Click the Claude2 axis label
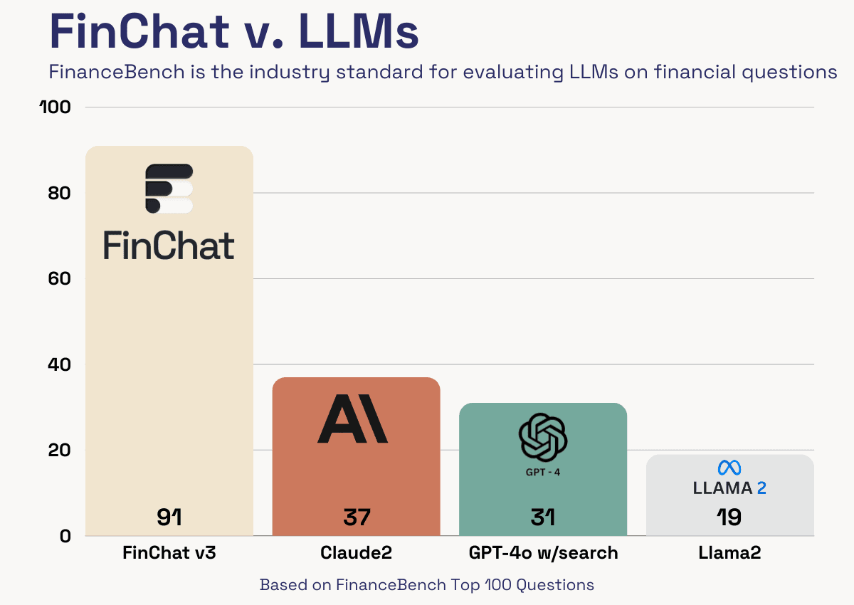Image resolution: width=854 pixels, height=605 pixels. (357, 552)
